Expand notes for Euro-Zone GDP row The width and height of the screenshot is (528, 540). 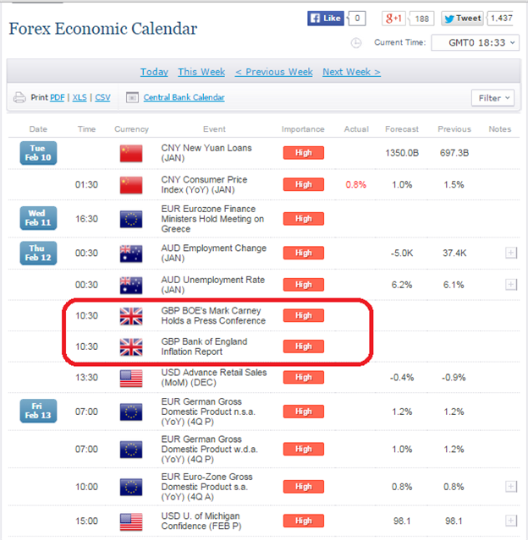509,486
